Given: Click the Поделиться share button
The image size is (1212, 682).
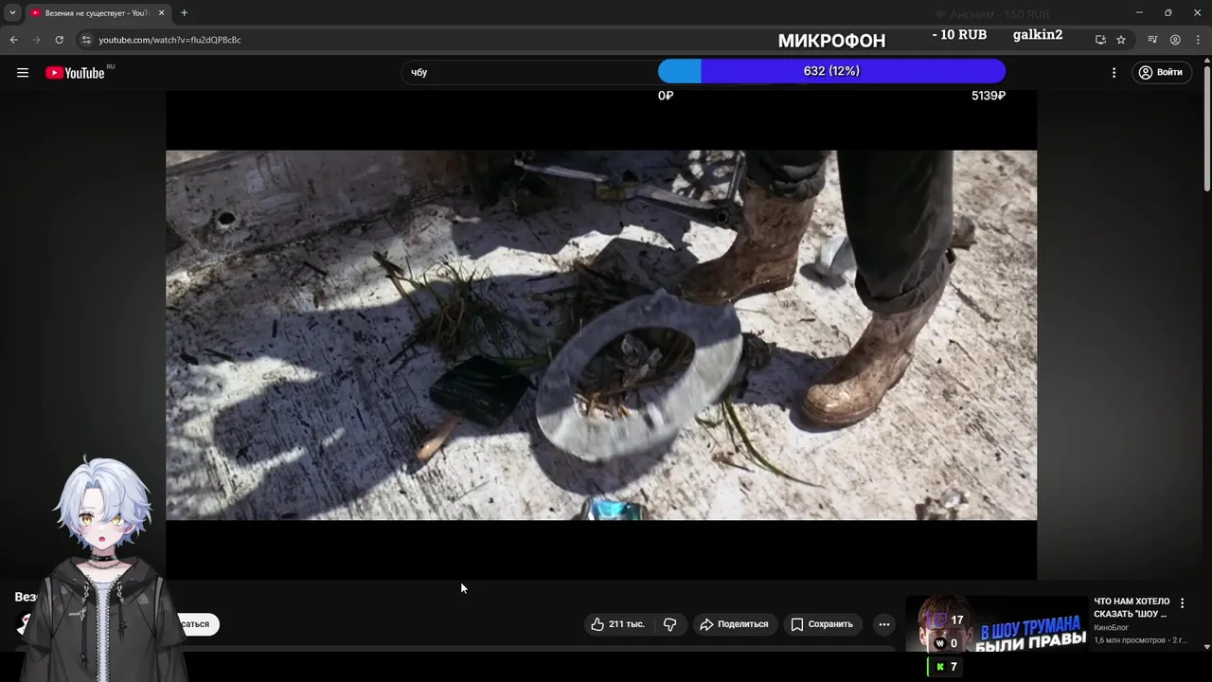Looking at the screenshot, I should [x=734, y=624].
